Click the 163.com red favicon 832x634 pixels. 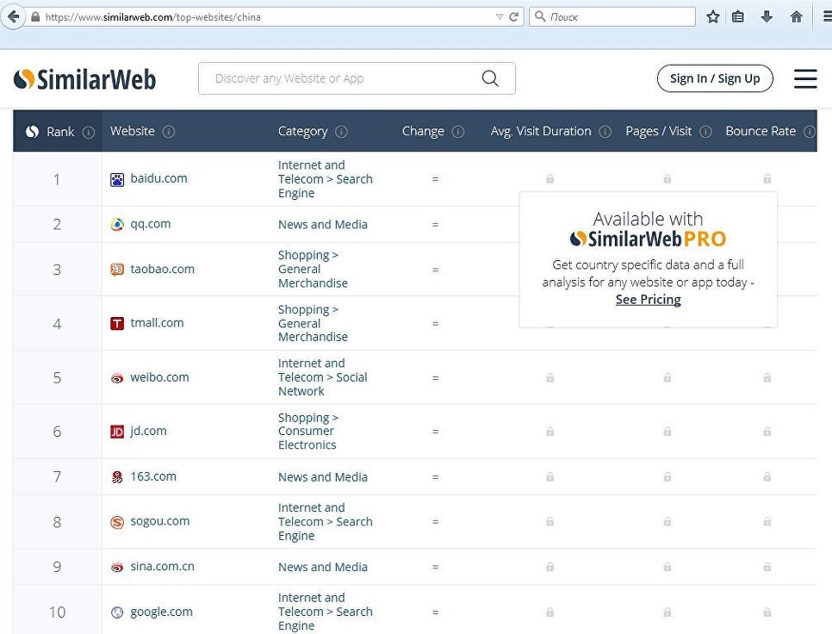[x=117, y=477]
